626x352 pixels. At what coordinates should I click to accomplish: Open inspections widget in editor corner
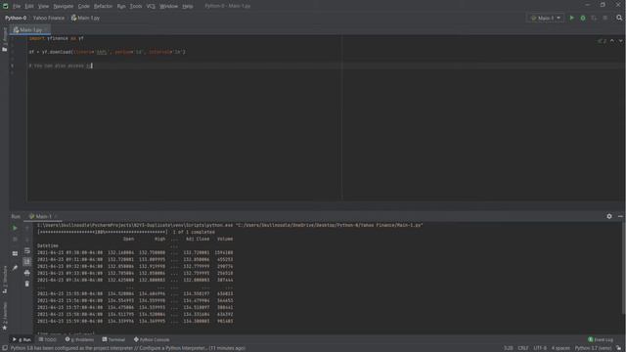pyautogui.click(x=602, y=41)
